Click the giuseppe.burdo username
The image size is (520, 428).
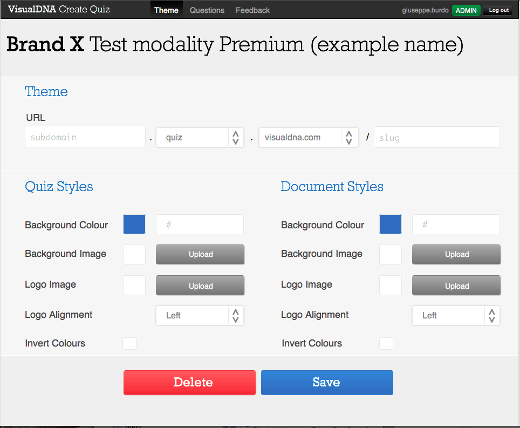click(425, 10)
